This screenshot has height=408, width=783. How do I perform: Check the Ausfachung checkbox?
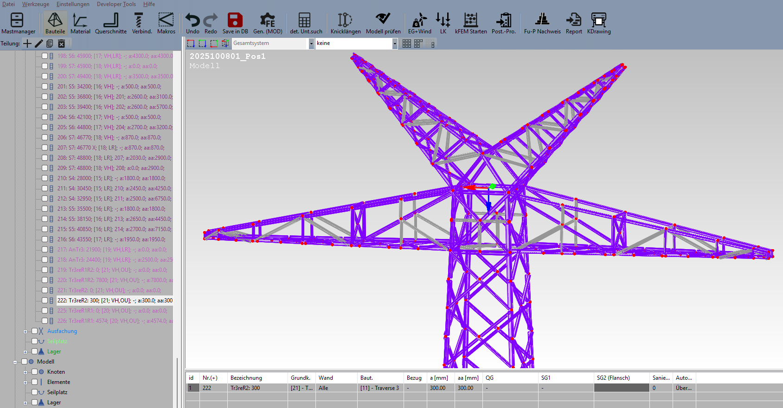tap(35, 331)
